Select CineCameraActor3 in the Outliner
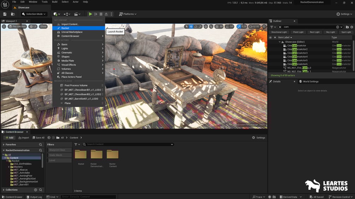 297,53
